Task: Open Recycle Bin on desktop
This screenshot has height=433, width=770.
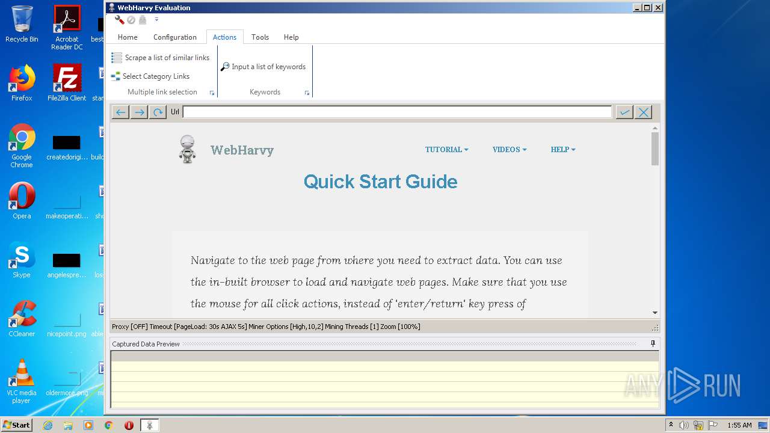Action: pyautogui.click(x=22, y=24)
